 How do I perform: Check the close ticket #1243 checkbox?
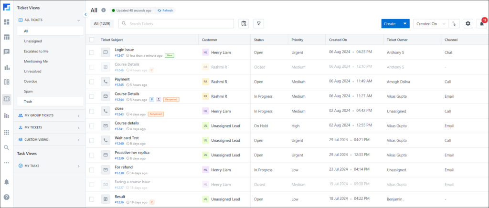[92, 111]
